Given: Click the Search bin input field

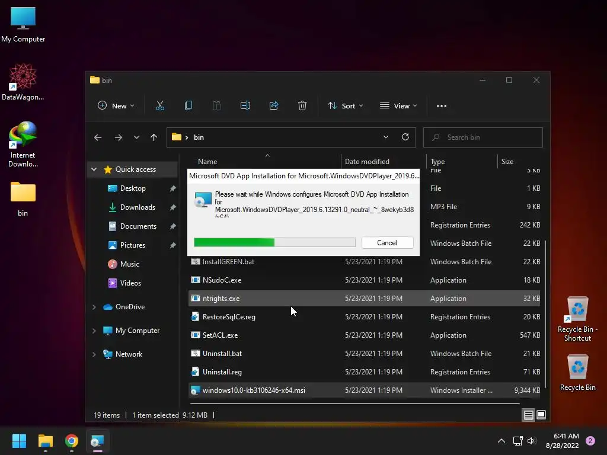Looking at the screenshot, I should click(x=483, y=137).
